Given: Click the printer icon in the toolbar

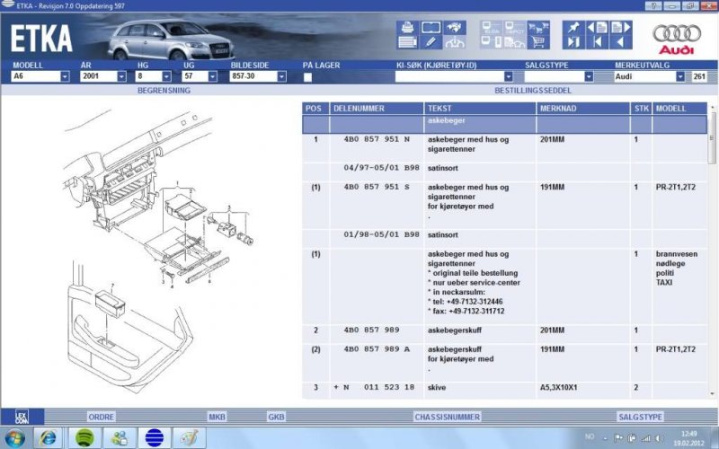Looking at the screenshot, I should coord(406,27).
